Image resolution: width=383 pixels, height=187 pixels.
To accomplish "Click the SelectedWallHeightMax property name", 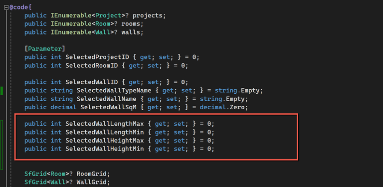I will pyautogui.click(x=105, y=141).
